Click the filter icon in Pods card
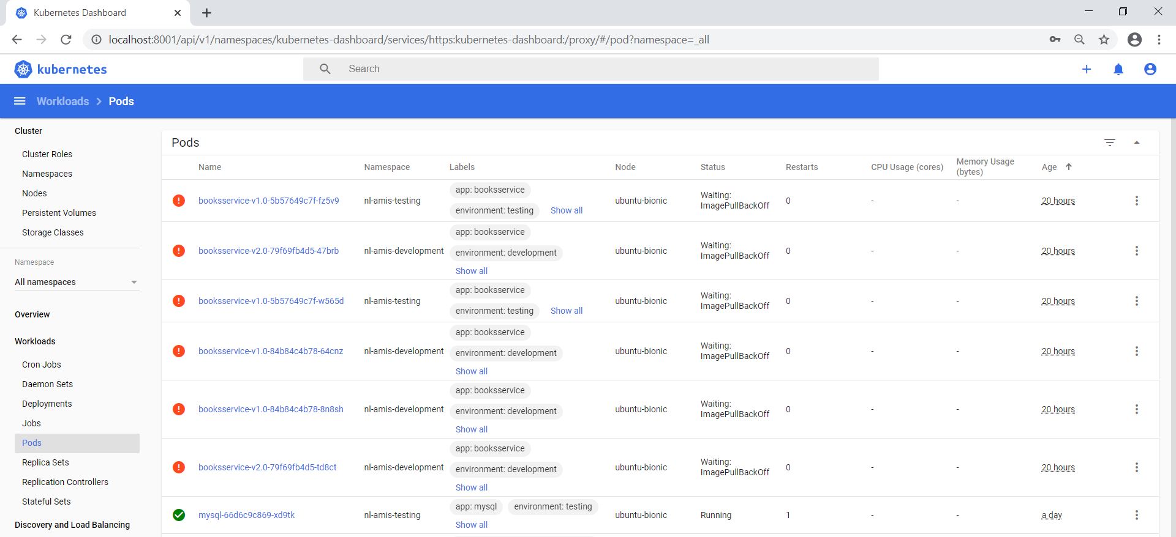Screen dimensions: 1176x537 coord(1110,143)
